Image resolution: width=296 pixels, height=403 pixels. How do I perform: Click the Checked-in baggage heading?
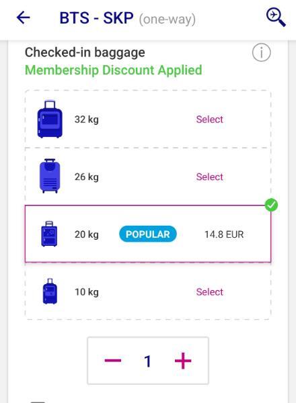(85, 52)
